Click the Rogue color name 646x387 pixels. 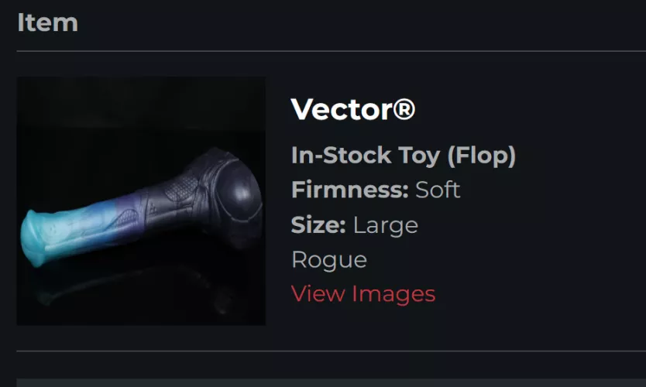tap(329, 260)
